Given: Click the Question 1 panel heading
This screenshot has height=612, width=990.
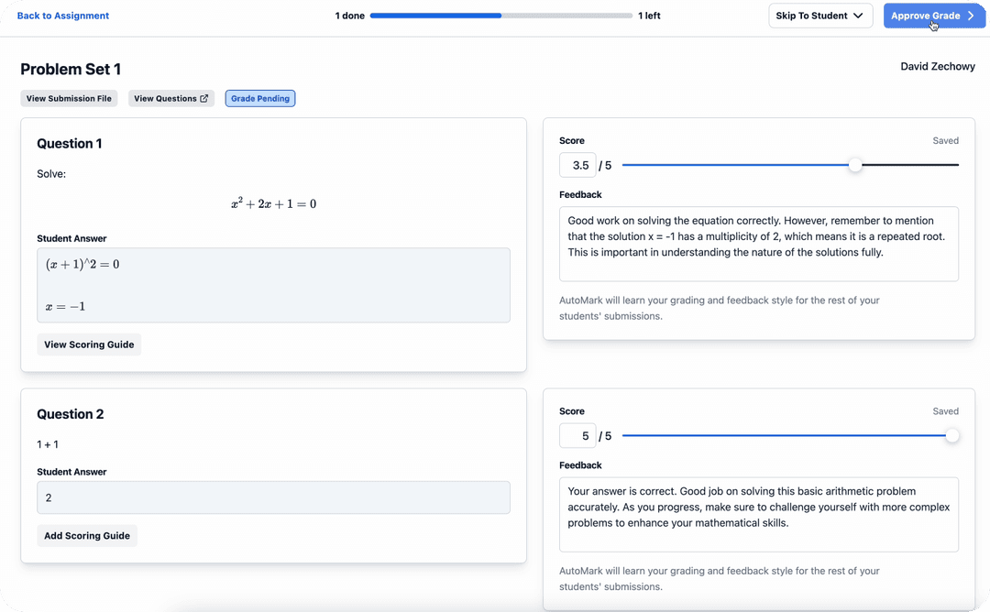Looking at the screenshot, I should pos(69,144).
